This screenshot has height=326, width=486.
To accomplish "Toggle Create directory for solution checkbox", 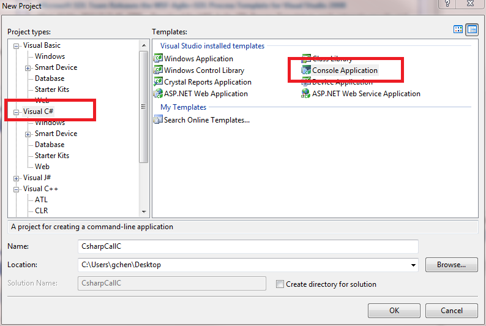I will pos(280,284).
